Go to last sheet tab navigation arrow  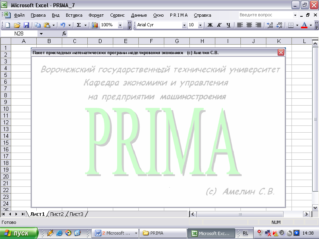pyautogui.click(x=23, y=214)
